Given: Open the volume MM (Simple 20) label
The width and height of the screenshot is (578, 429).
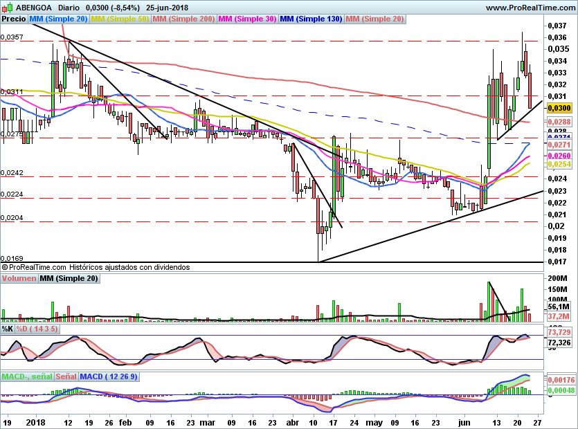Looking at the screenshot, I should pos(69,278).
